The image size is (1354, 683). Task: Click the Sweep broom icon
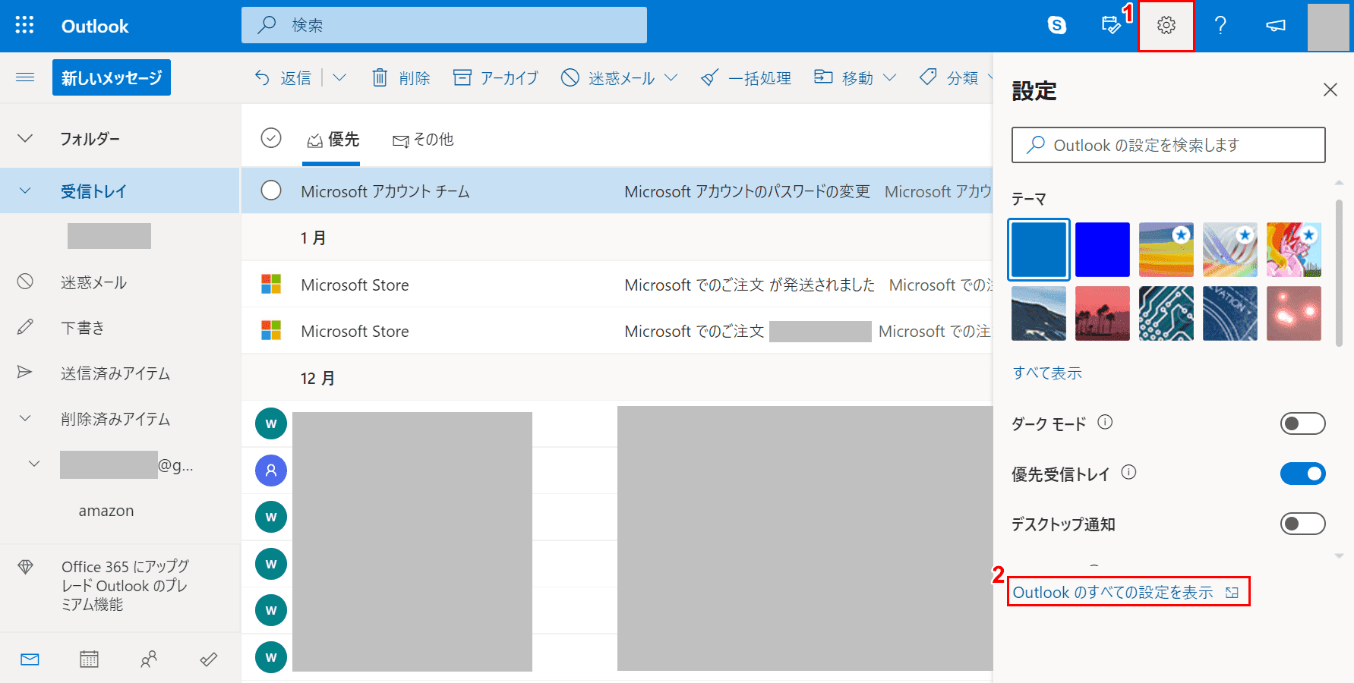(x=709, y=77)
